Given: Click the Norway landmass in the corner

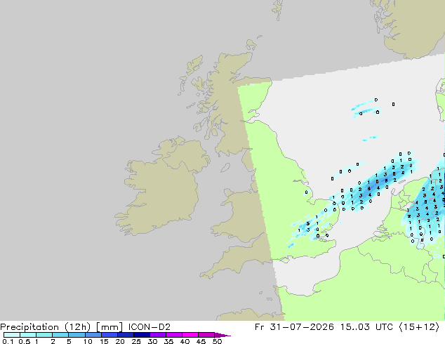Looking at the screenshot, I should [x=411, y=27].
